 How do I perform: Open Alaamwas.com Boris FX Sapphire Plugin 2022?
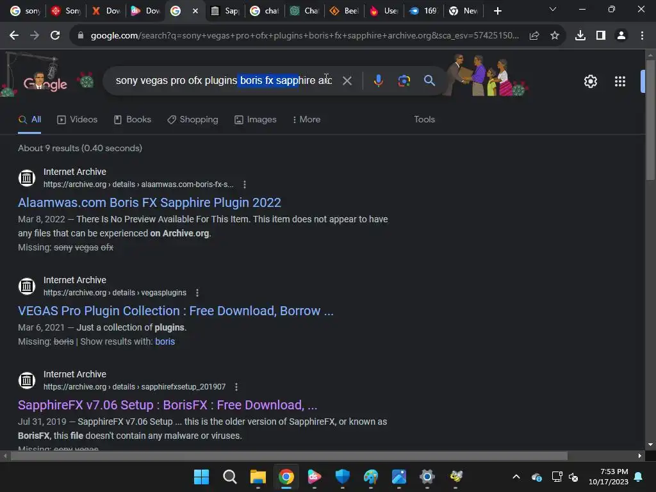coord(149,202)
